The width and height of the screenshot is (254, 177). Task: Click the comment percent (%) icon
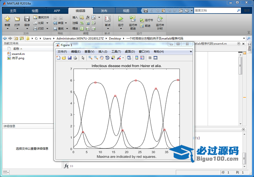[x=82, y=23]
